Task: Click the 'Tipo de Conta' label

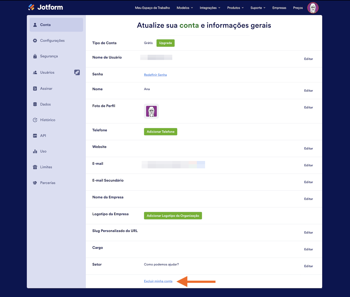Action: tap(104, 43)
